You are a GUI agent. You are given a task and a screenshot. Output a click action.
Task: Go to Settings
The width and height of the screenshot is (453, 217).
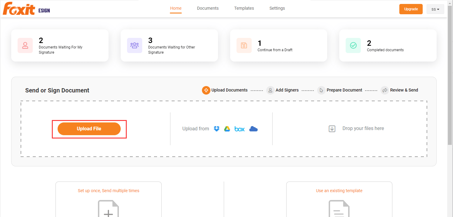(277, 8)
